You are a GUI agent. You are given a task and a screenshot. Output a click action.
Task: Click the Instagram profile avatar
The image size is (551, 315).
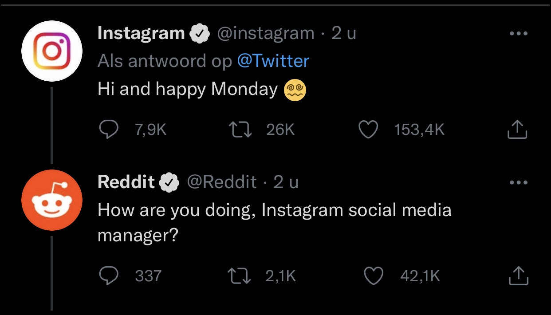coord(52,51)
